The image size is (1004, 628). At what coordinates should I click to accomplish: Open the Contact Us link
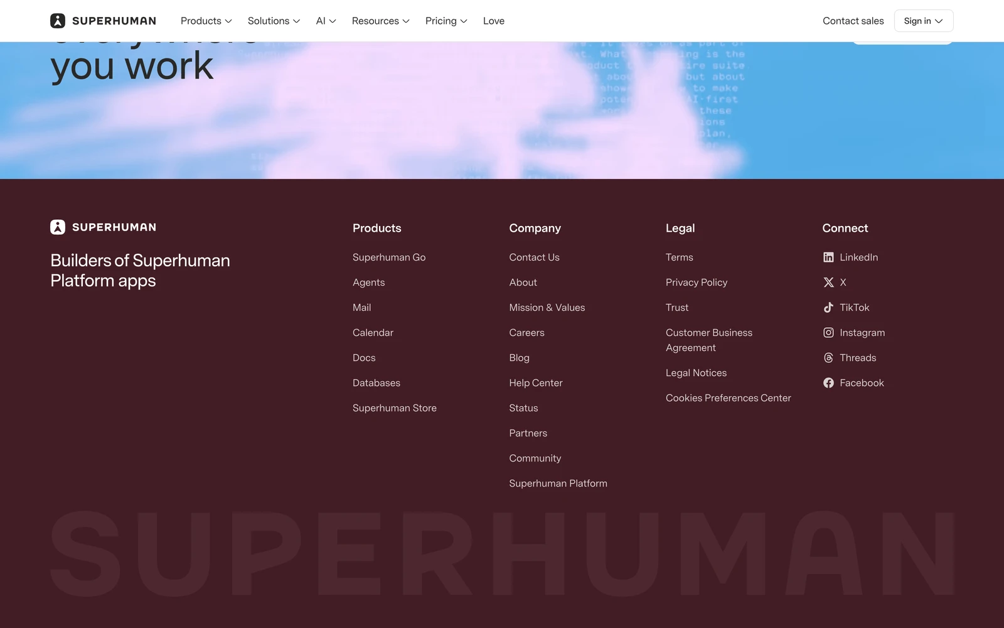click(x=535, y=257)
